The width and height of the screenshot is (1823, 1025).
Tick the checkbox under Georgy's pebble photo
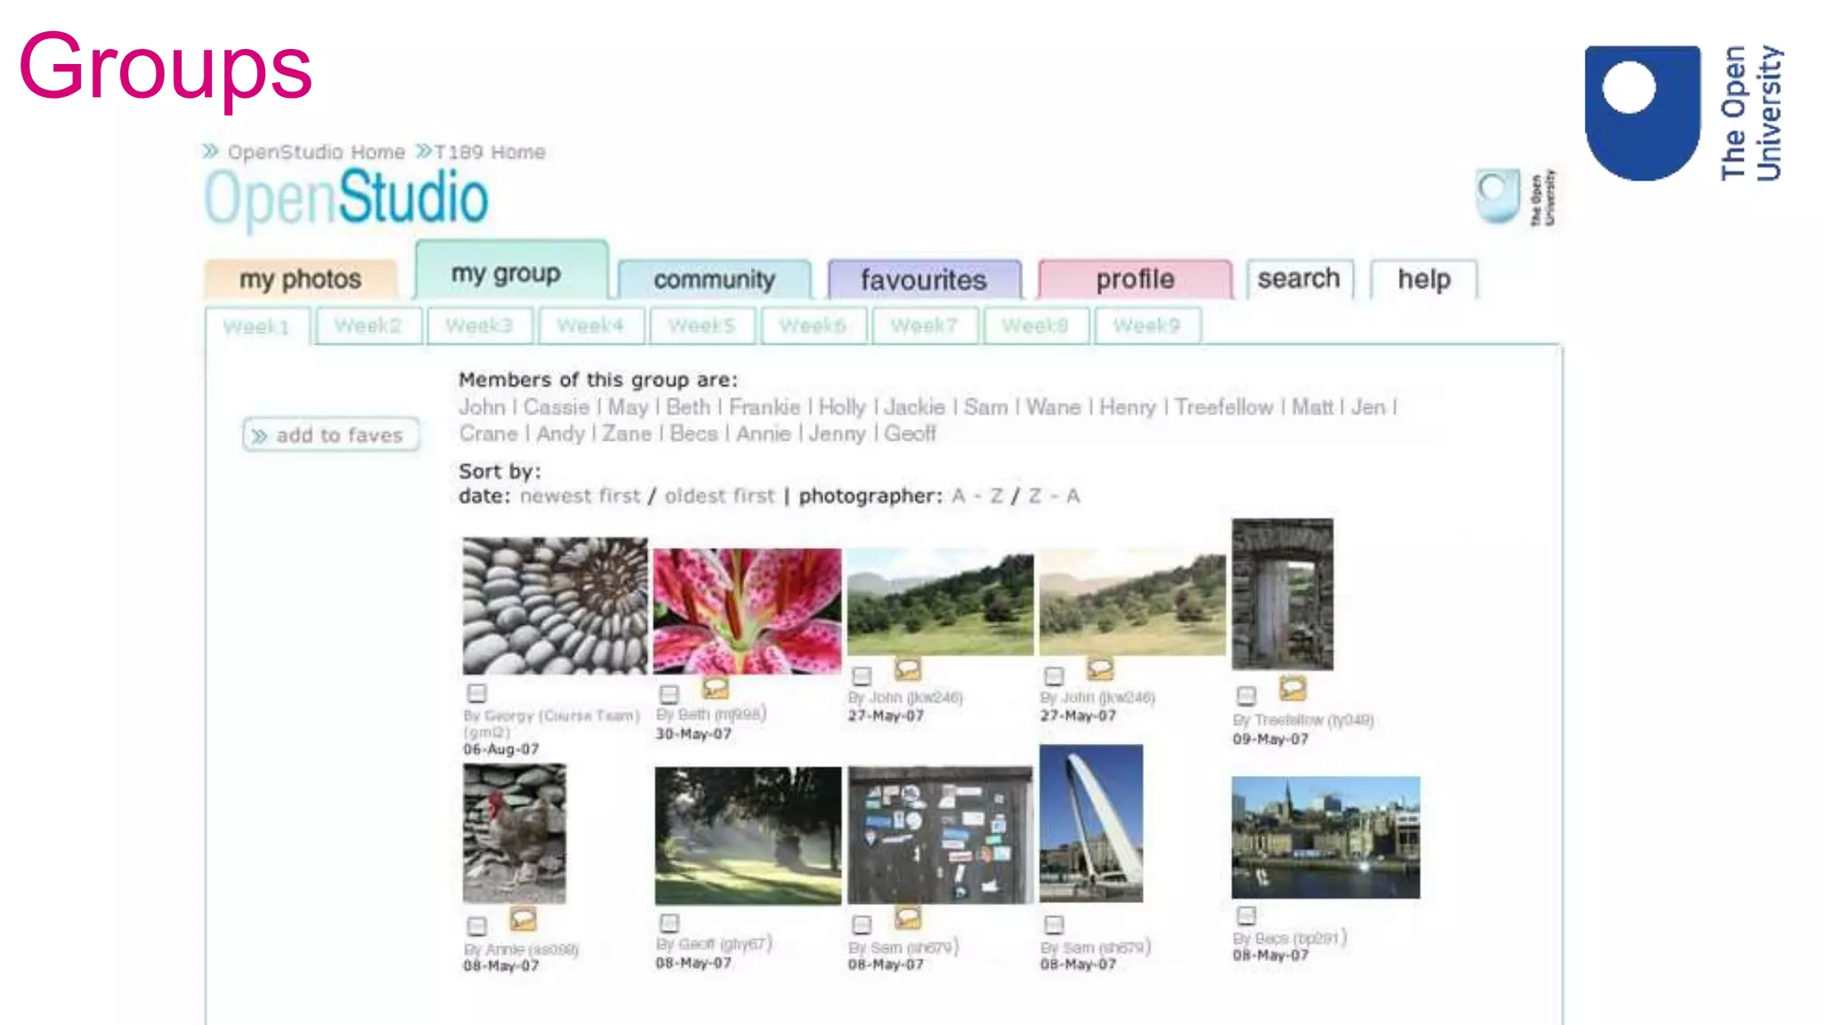pyautogui.click(x=476, y=693)
